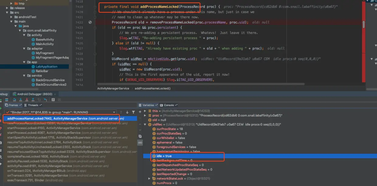This screenshot has height=186, width=377.
Task: Open MyFragment class in tree
Action: tap(42, 53)
